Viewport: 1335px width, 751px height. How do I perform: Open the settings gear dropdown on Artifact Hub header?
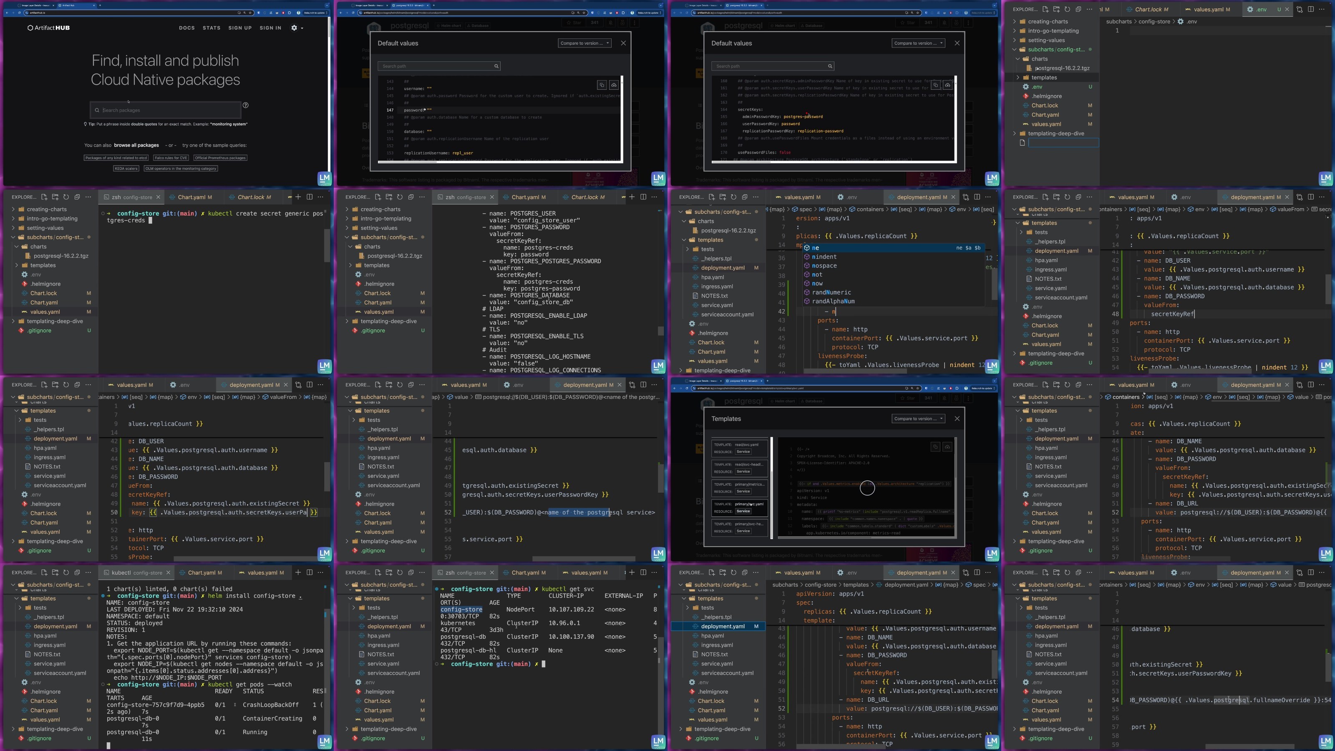pyautogui.click(x=297, y=28)
